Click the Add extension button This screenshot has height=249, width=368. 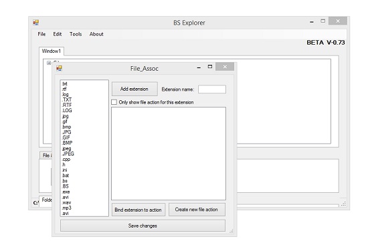134,89
